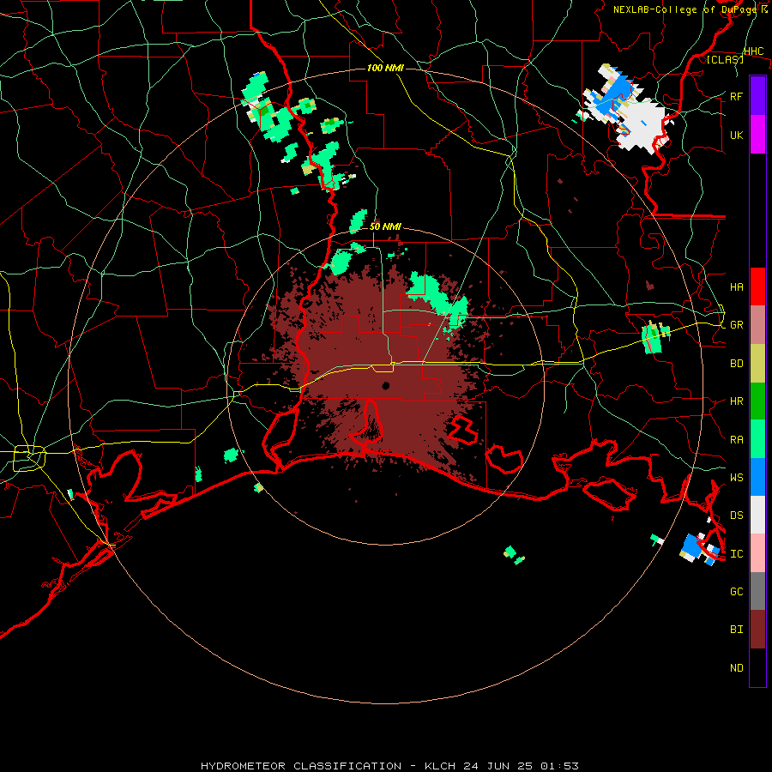Viewport: 772px width, 772px height.
Task: Click the GR salmon legend swatch
Action: [x=757, y=325]
